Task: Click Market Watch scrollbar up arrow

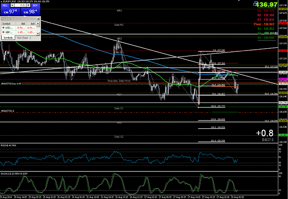Action: tap(38, 23)
